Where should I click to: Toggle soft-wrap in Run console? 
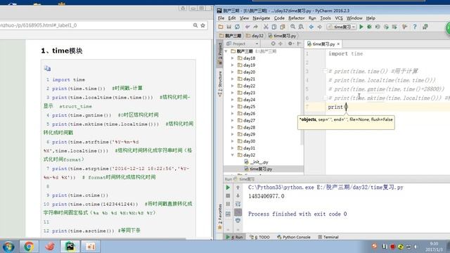(x=238, y=204)
